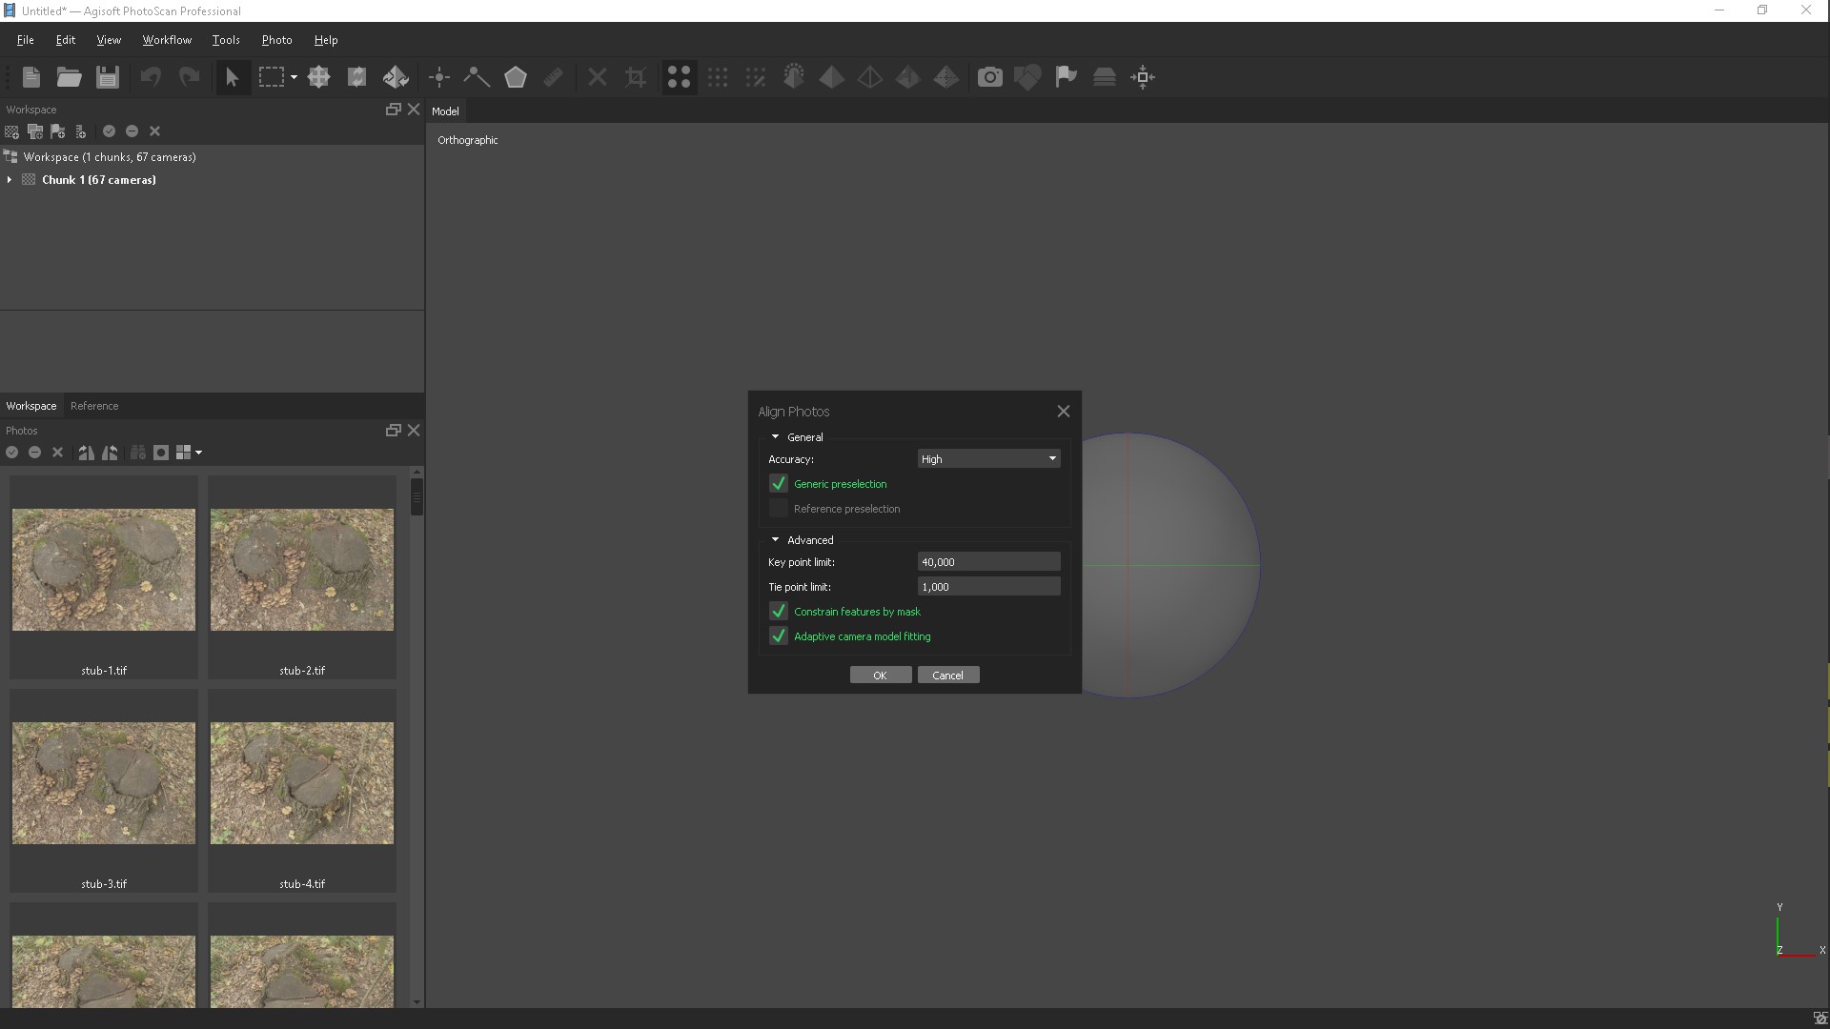Select the Rectangle Selection tool
Screen dimensions: 1830x1029
pos(272,77)
